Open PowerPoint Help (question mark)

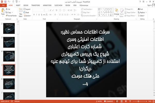click(140, 2)
